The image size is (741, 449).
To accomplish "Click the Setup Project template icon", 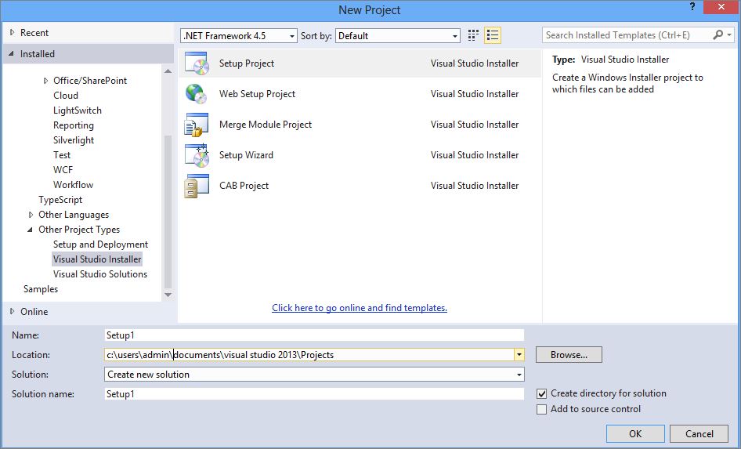I will (197, 63).
